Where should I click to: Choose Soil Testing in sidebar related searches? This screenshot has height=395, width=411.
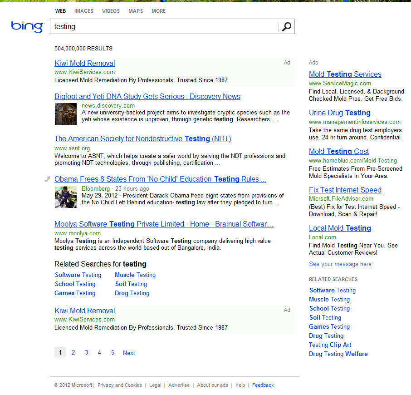[x=325, y=318]
